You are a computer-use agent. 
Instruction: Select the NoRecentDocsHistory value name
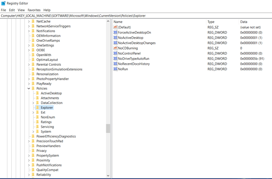point(134,64)
